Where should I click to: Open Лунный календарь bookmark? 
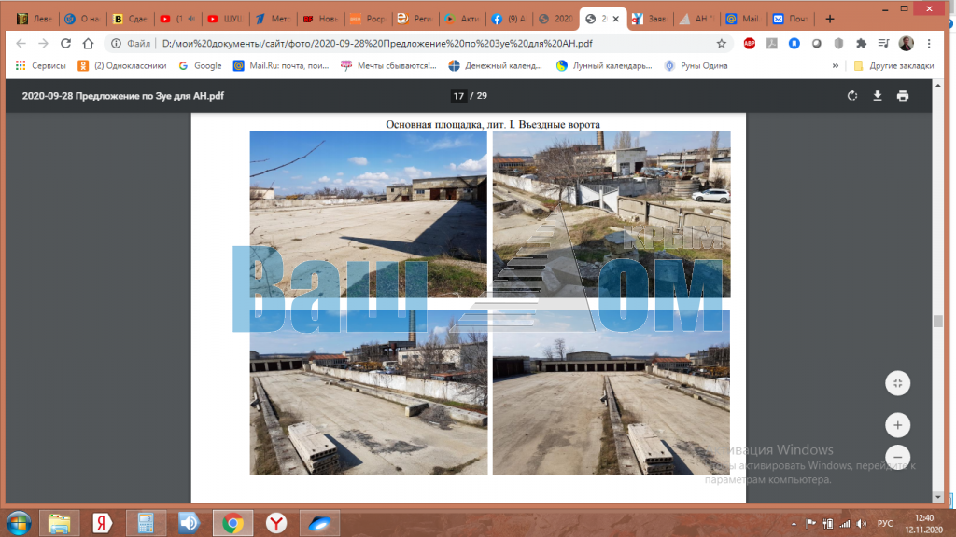[x=604, y=66]
